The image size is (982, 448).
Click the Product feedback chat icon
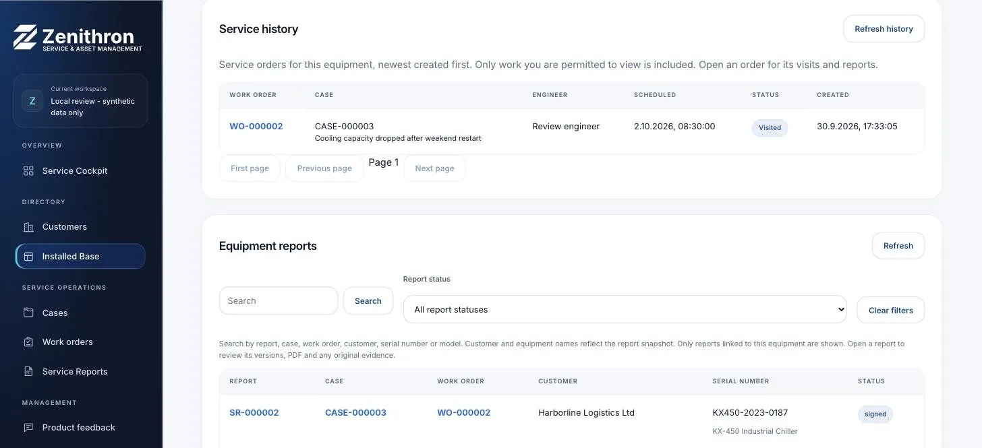(28, 428)
